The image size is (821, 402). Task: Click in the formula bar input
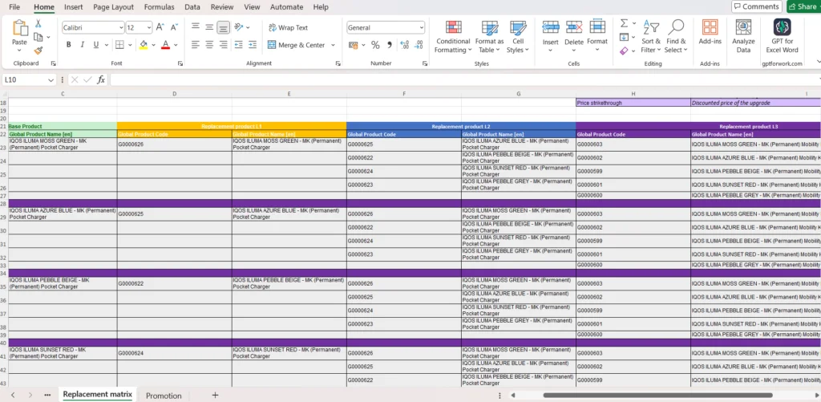point(465,79)
